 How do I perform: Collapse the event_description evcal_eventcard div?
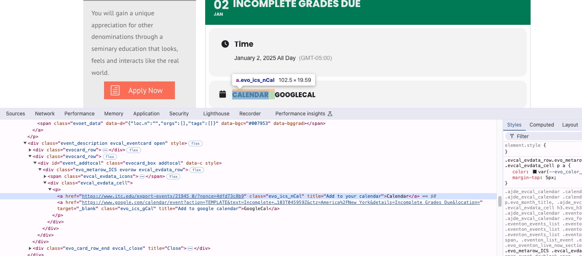coord(25,144)
